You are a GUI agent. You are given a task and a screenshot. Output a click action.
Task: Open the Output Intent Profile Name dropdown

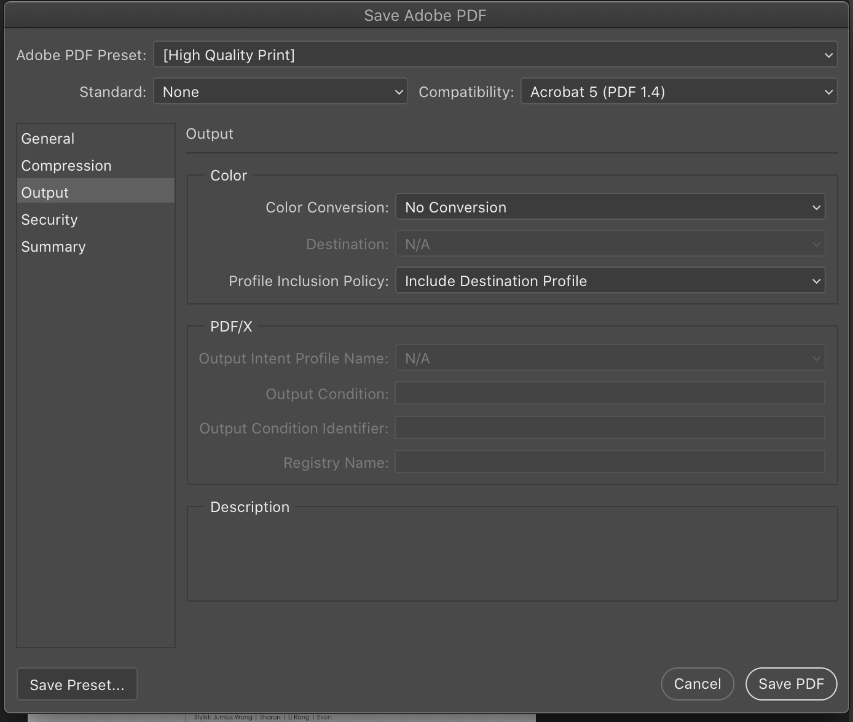[610, 358]
